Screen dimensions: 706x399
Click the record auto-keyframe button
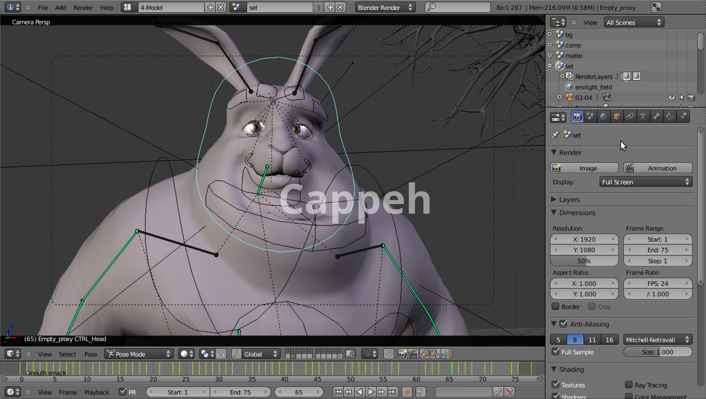click(407, 392)
